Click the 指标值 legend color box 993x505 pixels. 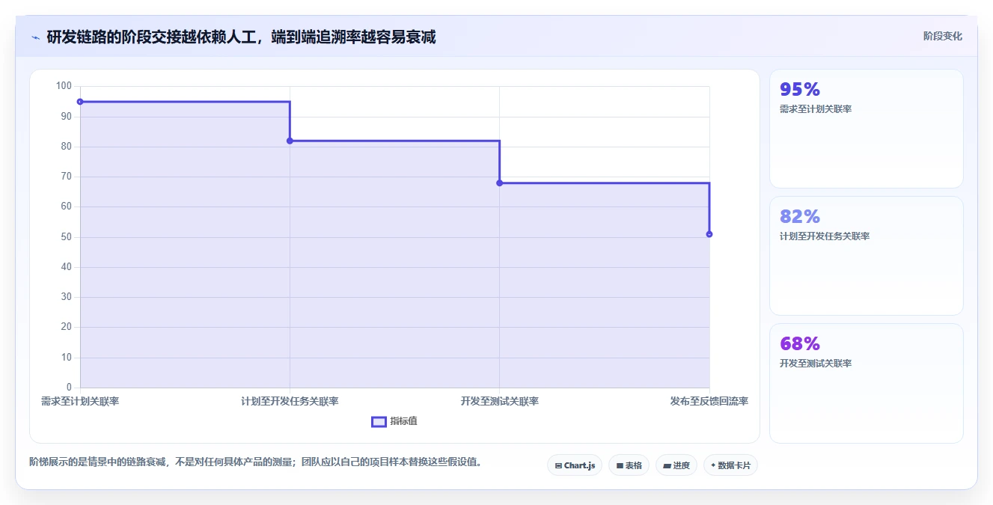379,421
